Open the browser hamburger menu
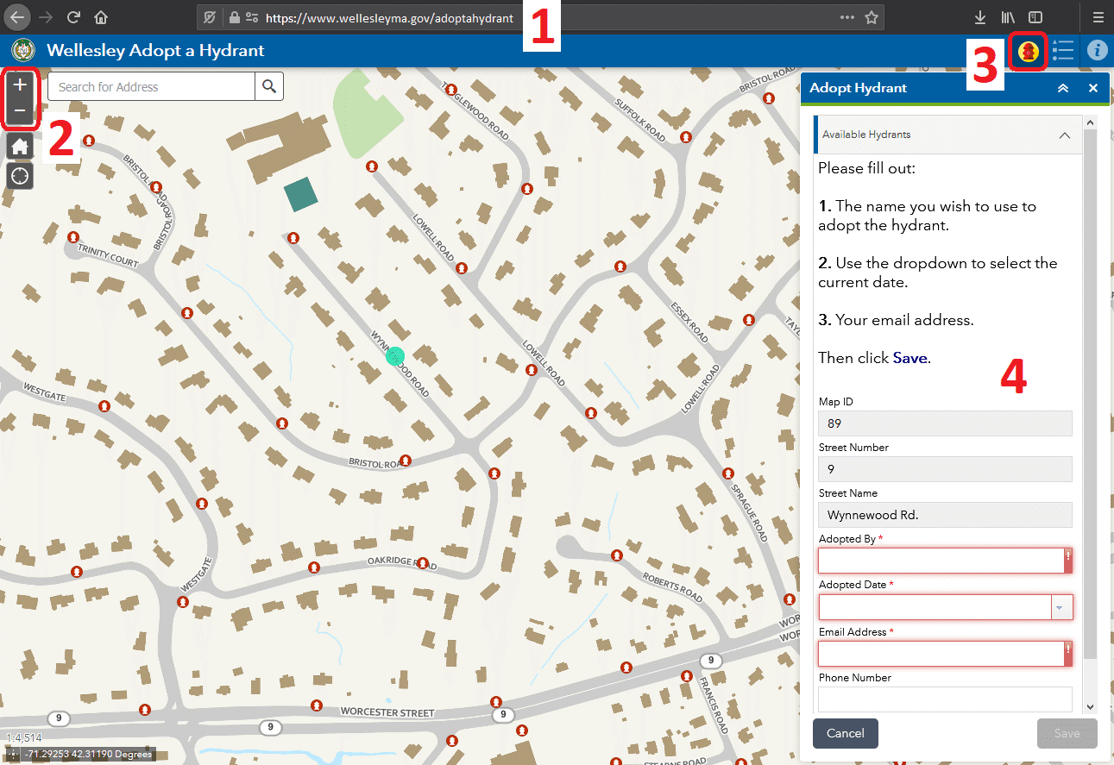The image size is (1114, 765). pyautogui.click(x=1098, y=17)
